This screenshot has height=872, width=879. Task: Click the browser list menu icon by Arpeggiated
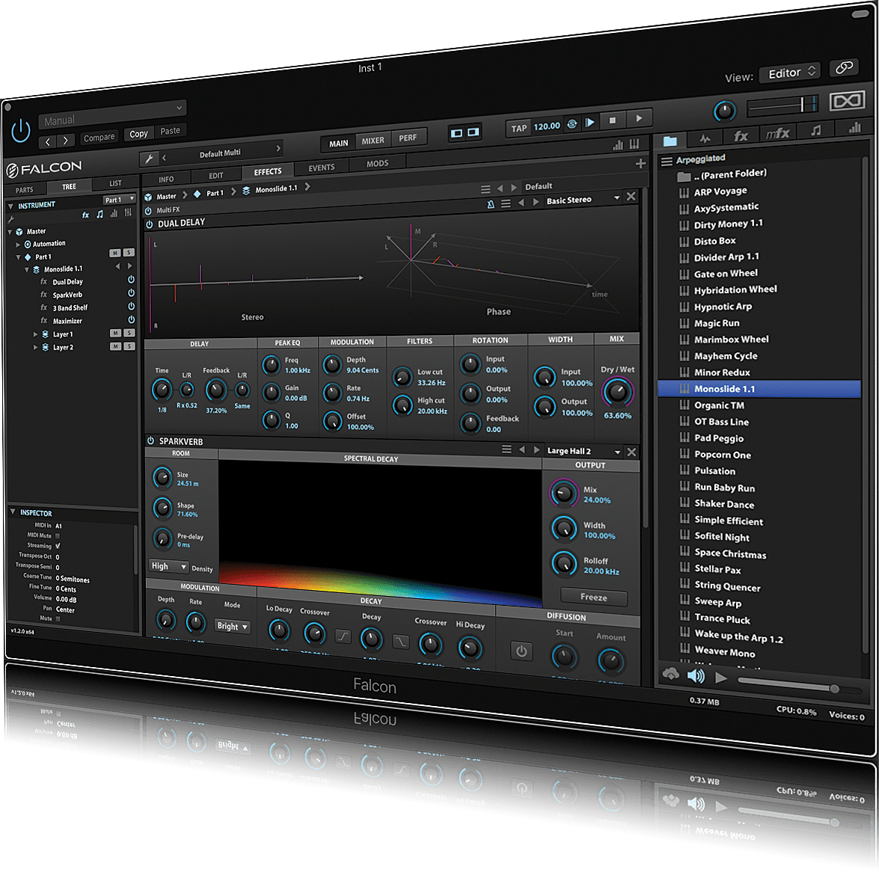[x=667, y=162]
